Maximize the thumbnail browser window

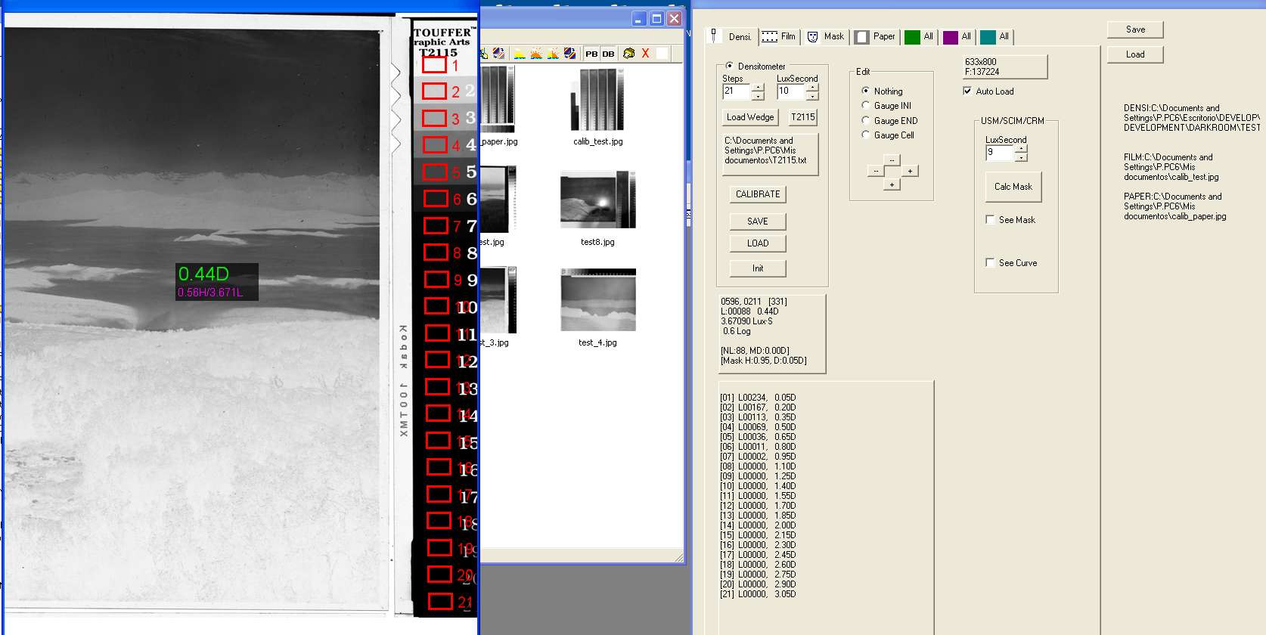click(656, 19)
